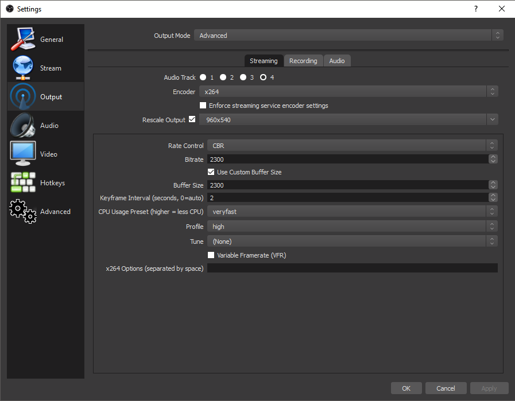Select Audio Track 3
Image resolution: width=515 pixels, height=401 pixels.
point(243,77)
